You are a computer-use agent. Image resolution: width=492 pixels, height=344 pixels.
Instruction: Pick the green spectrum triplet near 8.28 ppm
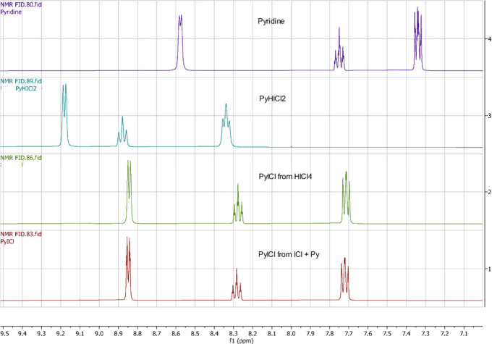coord(238,204)
